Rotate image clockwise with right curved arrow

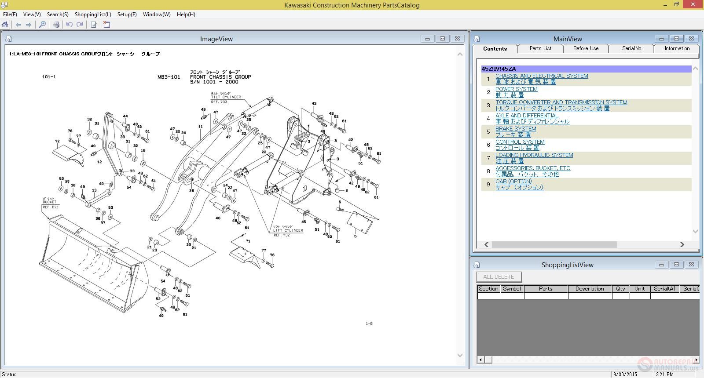80,25
